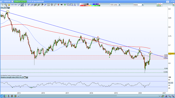
Task: Click the horizontal scrollbar right arrow
Action: [160, 96]
